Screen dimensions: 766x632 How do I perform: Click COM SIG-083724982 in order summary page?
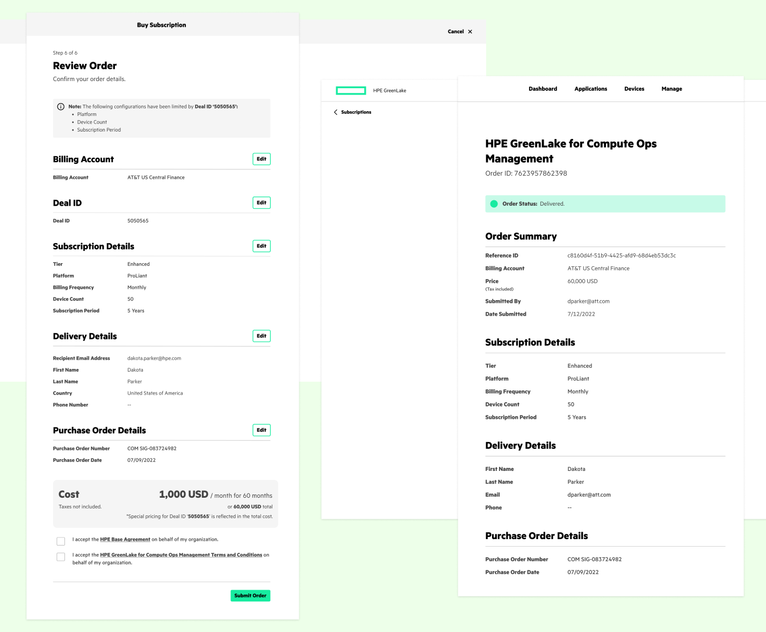click(595, 560)
